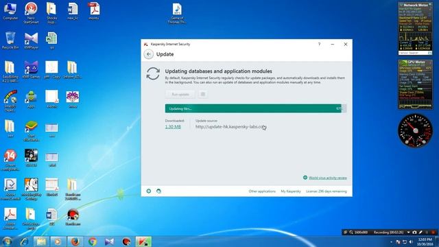Image resolution: width=439 pixels, height=247 pixels.
Task: Click the circular-arrows update icon
Action: coord(153,73)
